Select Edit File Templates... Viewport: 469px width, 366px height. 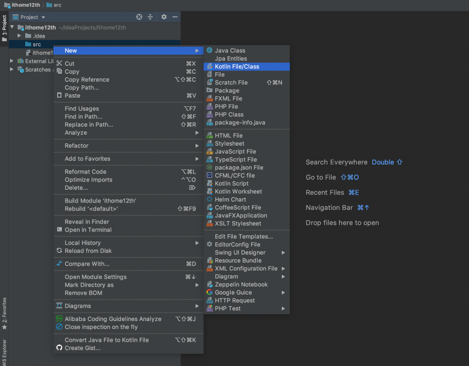click(246, 236)
